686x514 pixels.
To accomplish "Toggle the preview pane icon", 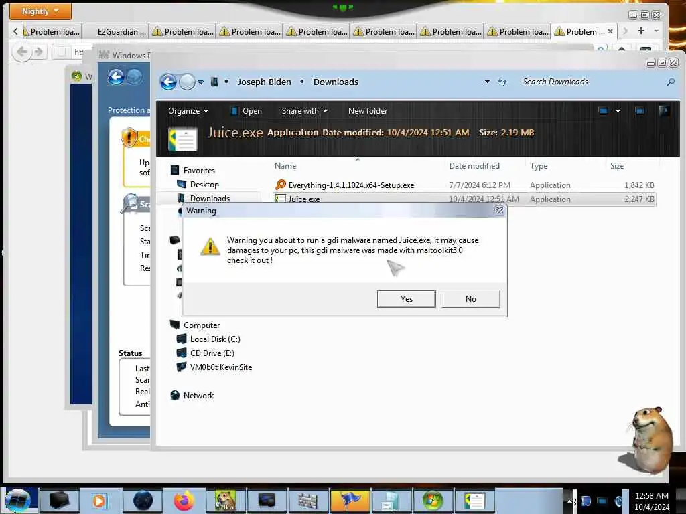I will coord(640,111).
